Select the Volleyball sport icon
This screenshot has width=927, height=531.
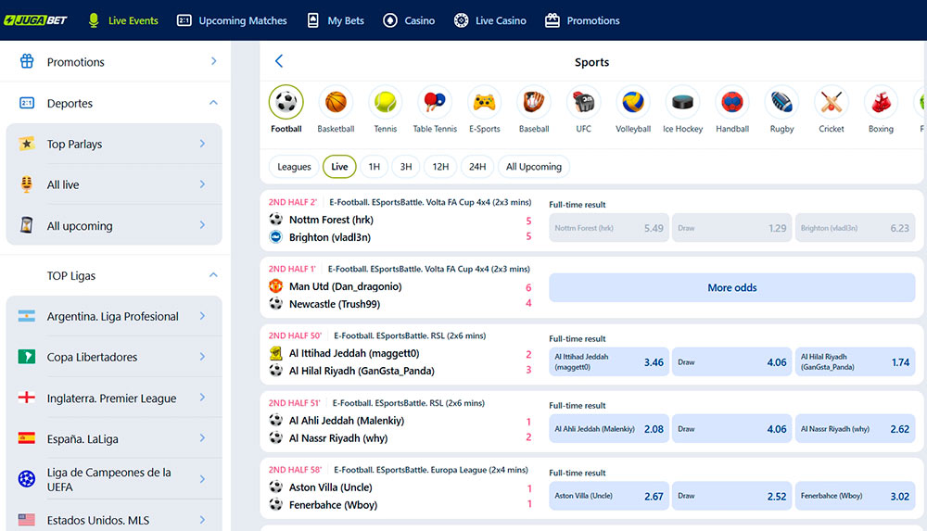(x=633, y=102)
